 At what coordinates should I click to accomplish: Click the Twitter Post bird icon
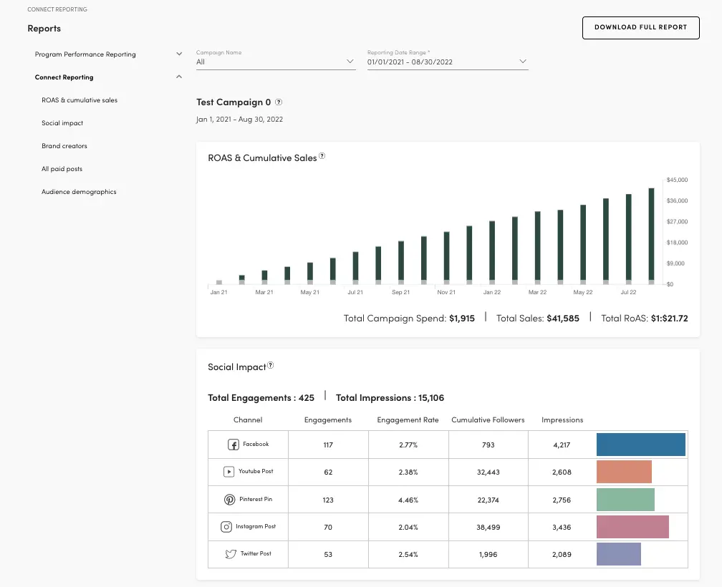230,554
